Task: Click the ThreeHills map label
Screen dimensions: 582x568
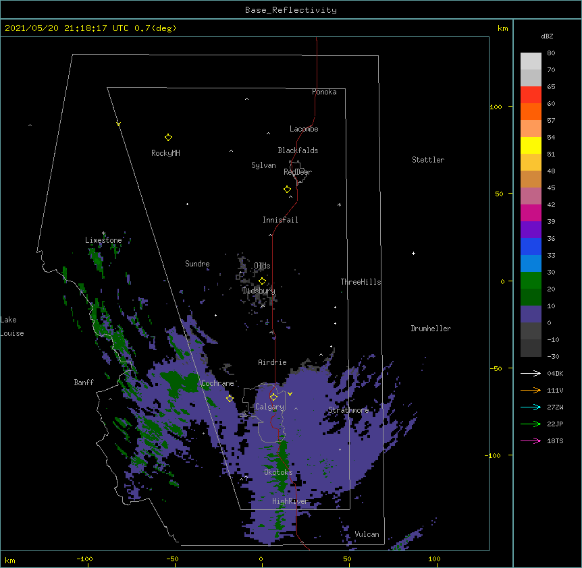Action: 361,282
